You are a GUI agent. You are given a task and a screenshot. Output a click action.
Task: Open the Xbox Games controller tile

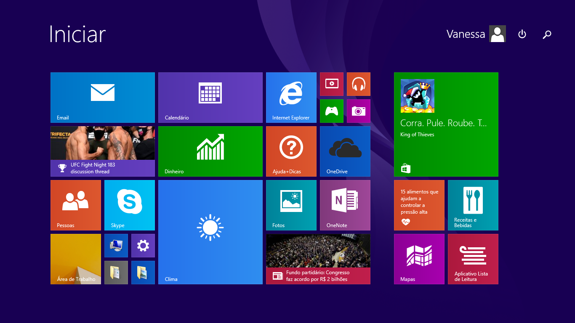332,111
